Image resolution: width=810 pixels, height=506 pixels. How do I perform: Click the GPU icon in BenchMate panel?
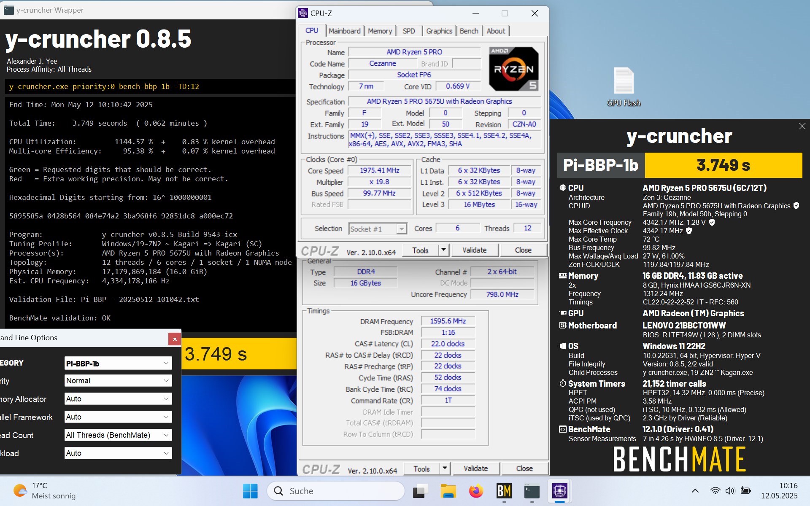coord(563,313)
